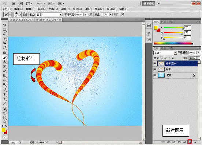
Task: Open the Actions panel from the dock
Action: pos(149,40)
